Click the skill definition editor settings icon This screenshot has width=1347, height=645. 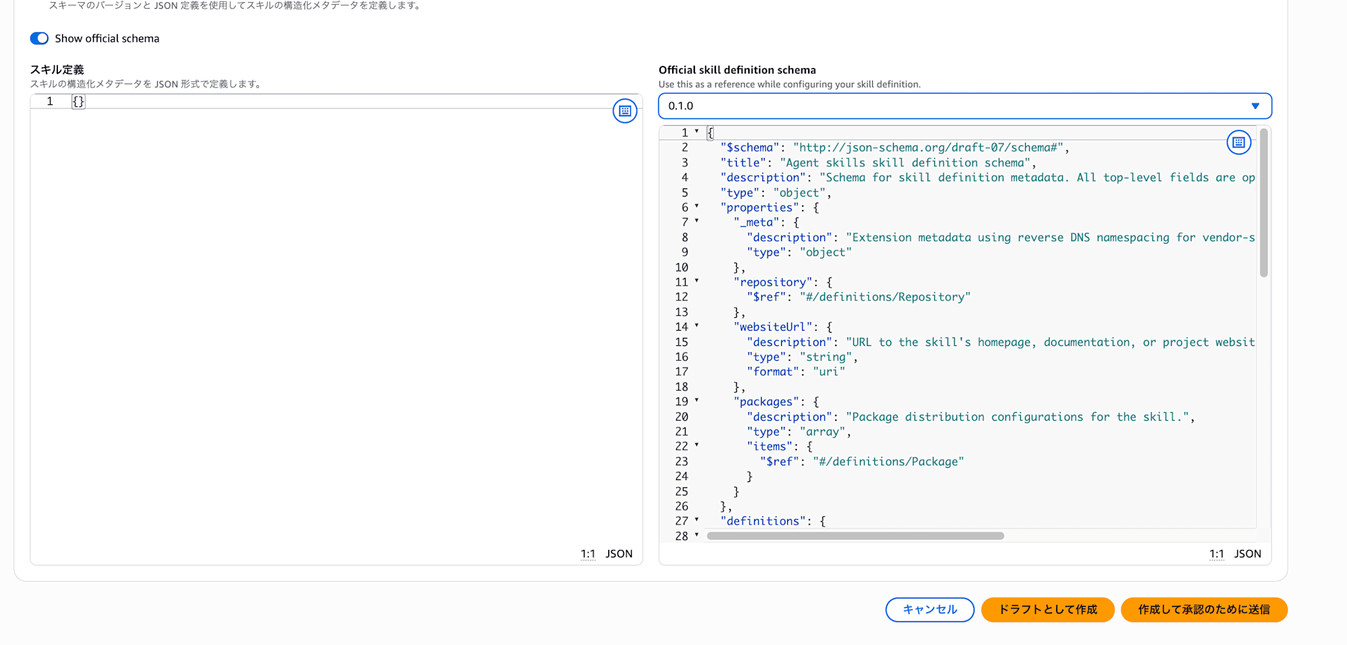pyautogui.click(x=624, y=111)
